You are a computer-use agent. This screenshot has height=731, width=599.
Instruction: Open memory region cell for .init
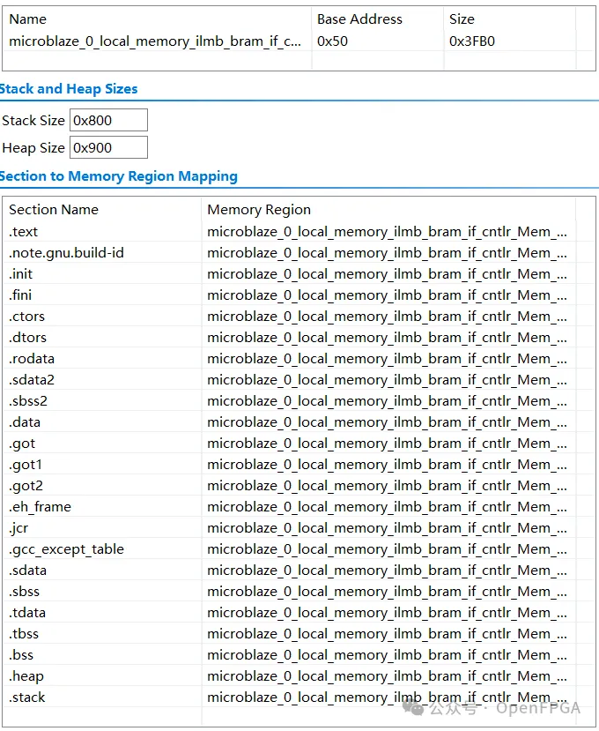tap(387, 274)
